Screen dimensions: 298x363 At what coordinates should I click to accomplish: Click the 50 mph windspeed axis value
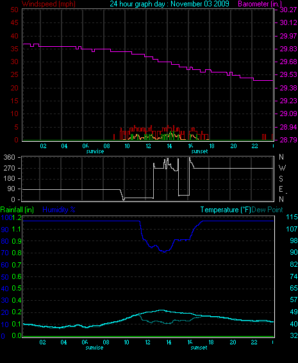14,10
